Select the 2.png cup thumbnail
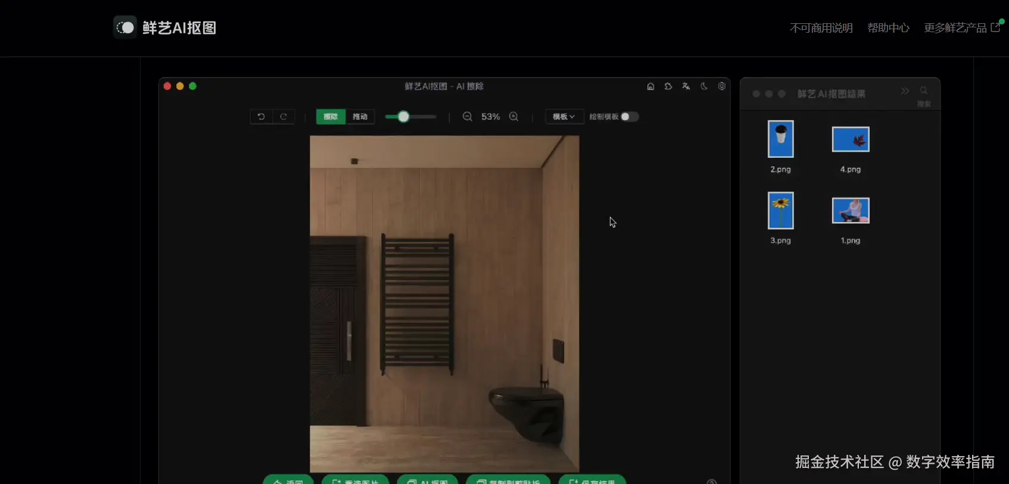 pos(780,139)
